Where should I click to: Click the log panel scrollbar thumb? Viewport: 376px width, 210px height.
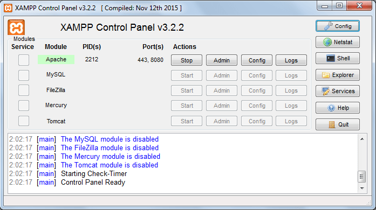click(x=362, y=177)
